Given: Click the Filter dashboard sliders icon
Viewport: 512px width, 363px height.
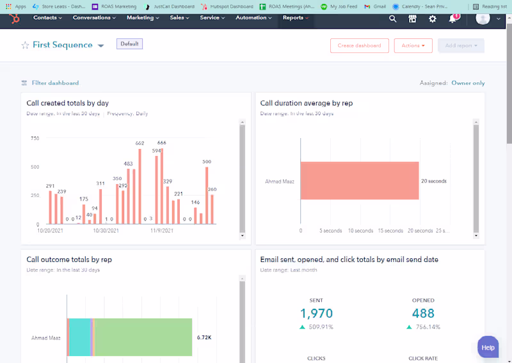Looking at the screenshot, I should pyautogui.click(x=24, y=83).
